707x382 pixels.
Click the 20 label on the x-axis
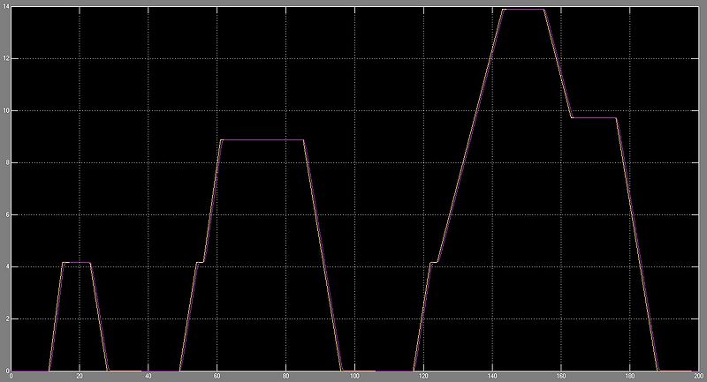(80, 376)
